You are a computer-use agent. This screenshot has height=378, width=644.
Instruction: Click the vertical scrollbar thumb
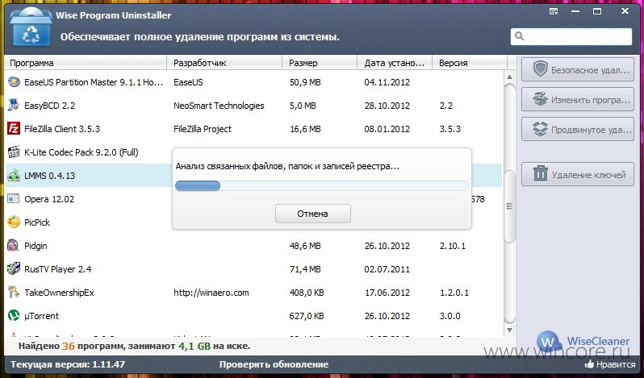[x=510, y=206]
